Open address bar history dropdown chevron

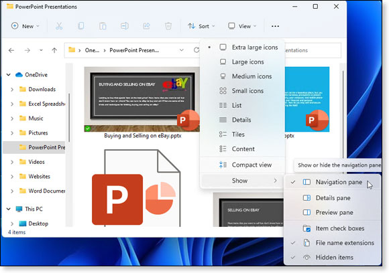click(x=182, y=50)
